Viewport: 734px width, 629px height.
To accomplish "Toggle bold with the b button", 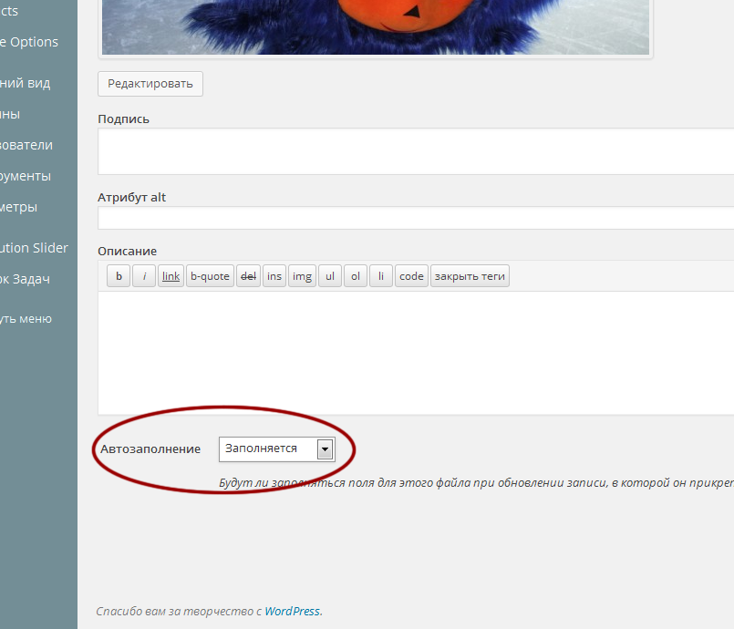I will [119, 276].
